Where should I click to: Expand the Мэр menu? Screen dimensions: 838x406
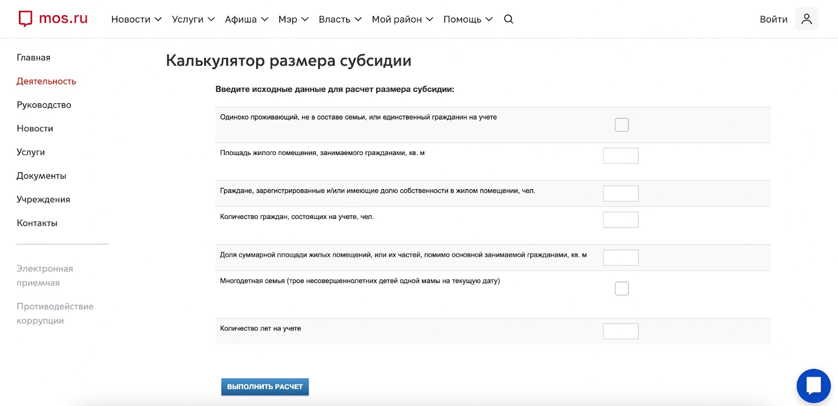point(293,19)
